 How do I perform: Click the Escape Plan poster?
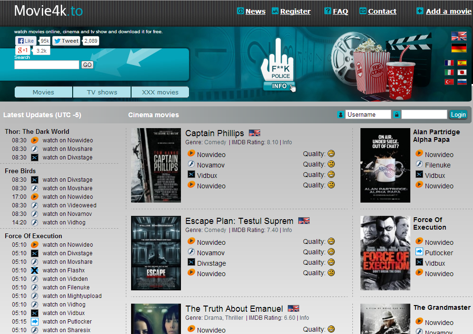[x=156, y=253]
